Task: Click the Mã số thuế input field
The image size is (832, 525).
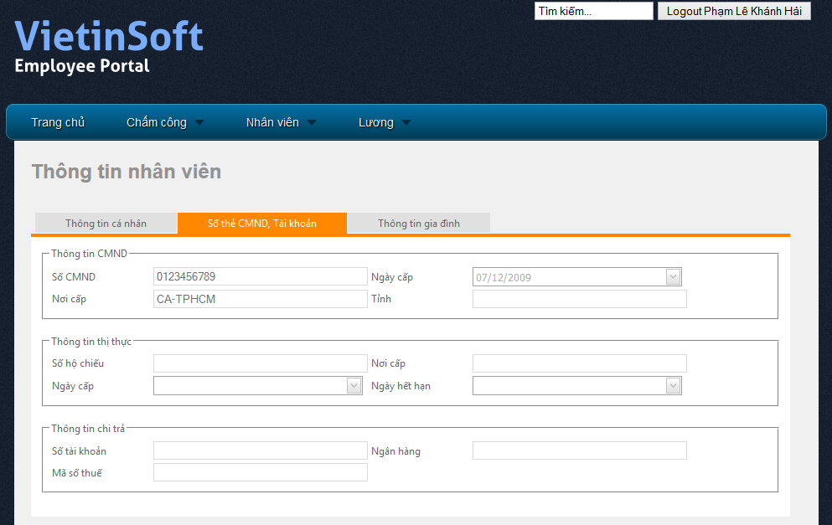Action: pos(260,473)
